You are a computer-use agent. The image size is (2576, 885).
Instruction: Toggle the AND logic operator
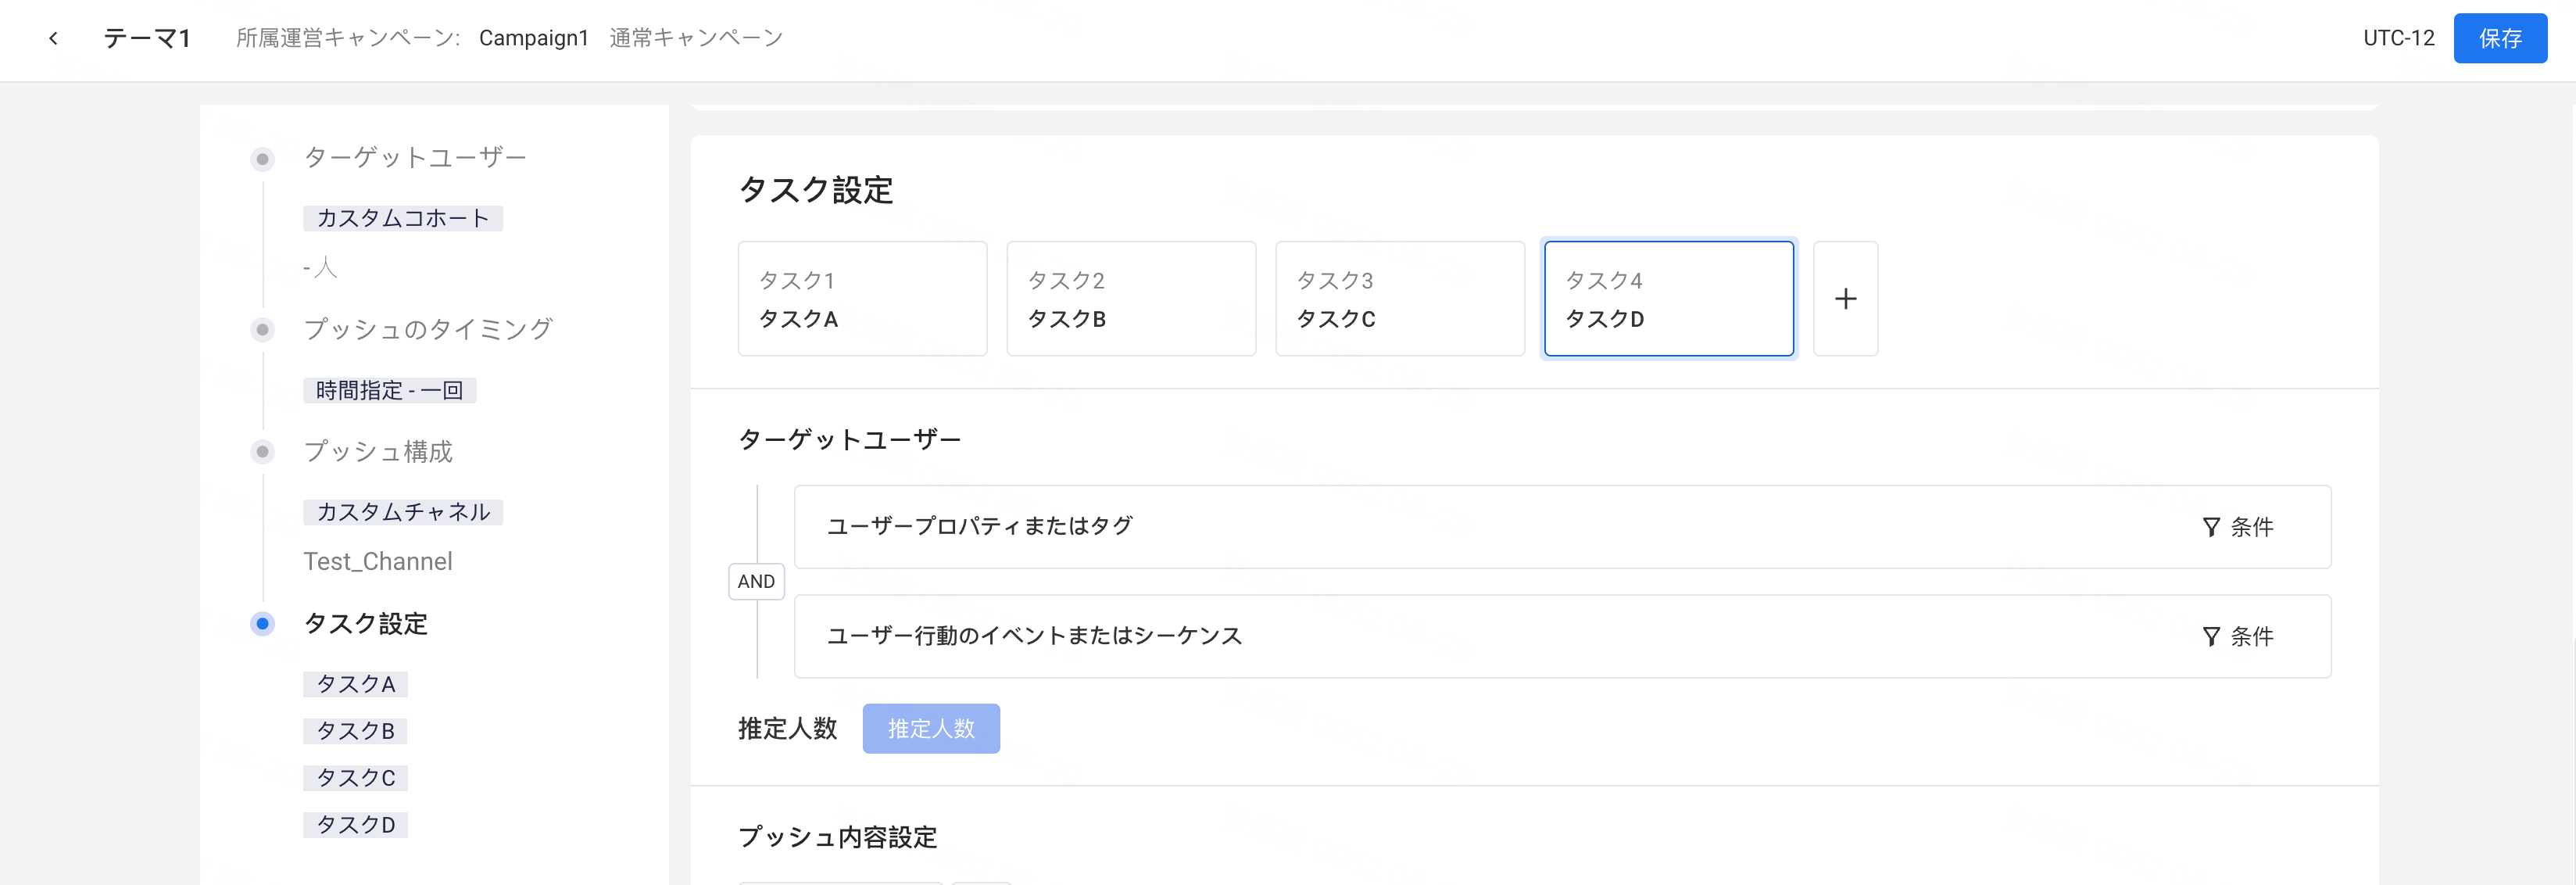point(756,581)
